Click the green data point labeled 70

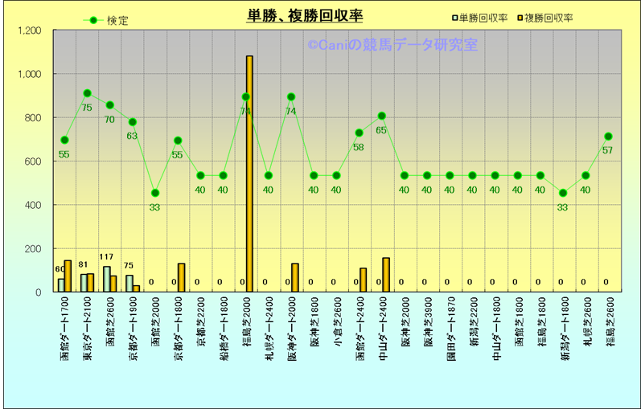109,105
